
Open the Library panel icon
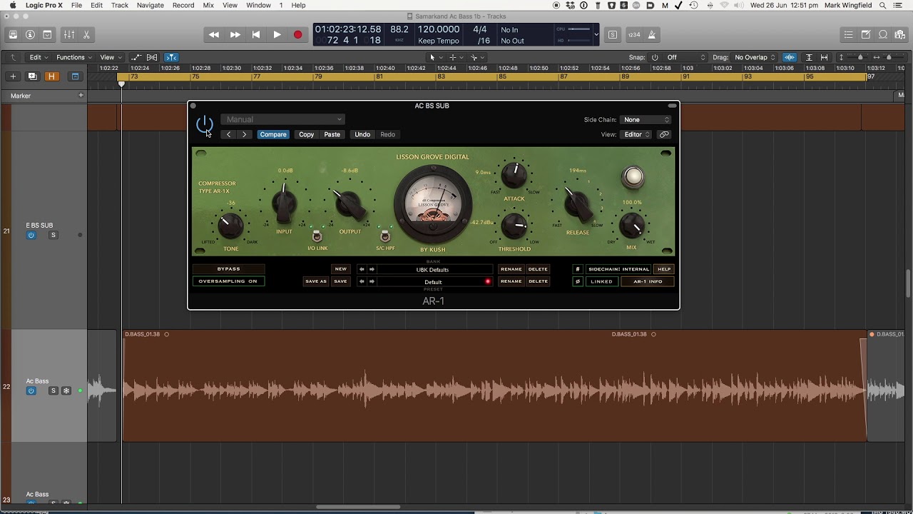[13, 34]
